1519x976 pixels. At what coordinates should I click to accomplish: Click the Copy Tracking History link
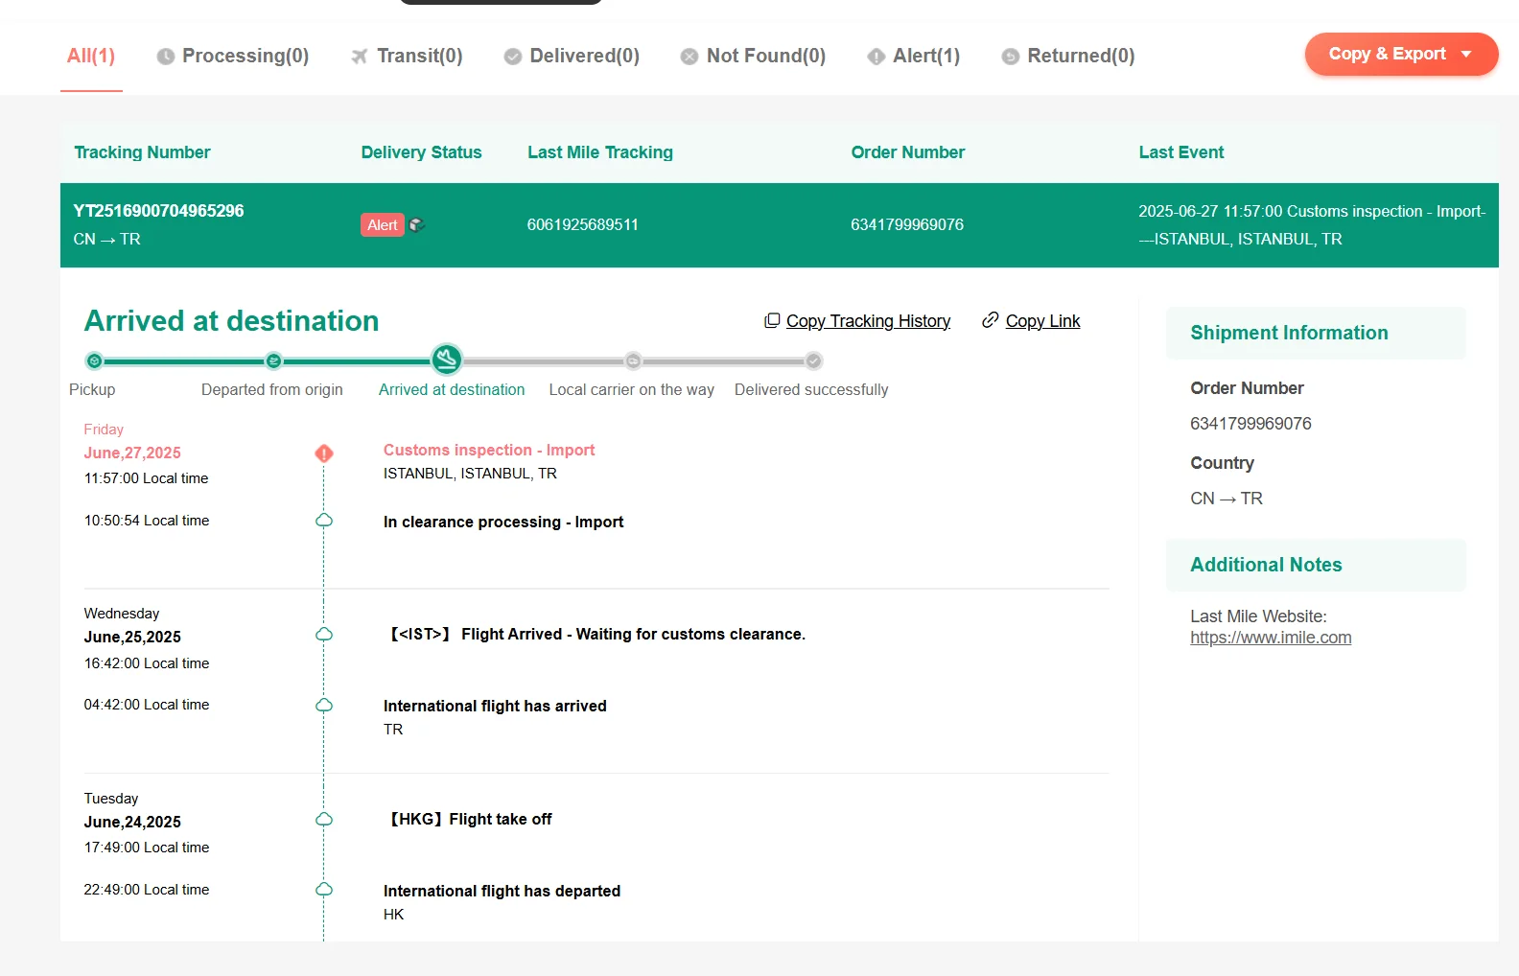tap(868, 321)
